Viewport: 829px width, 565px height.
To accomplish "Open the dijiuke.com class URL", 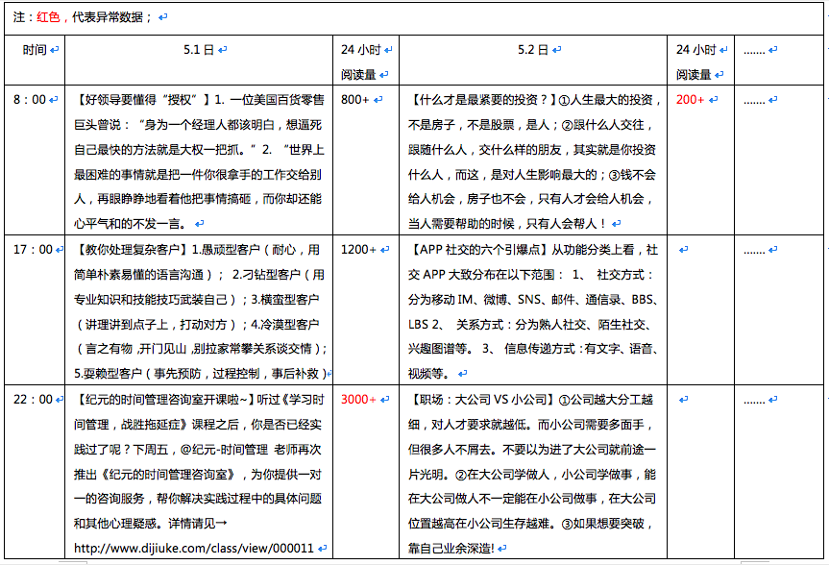I will tap(193, 549).
